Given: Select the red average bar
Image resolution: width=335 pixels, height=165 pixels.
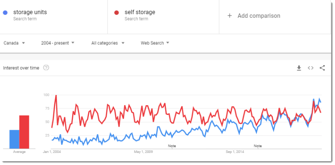Looking at the screenshot, I should point(24,132).
